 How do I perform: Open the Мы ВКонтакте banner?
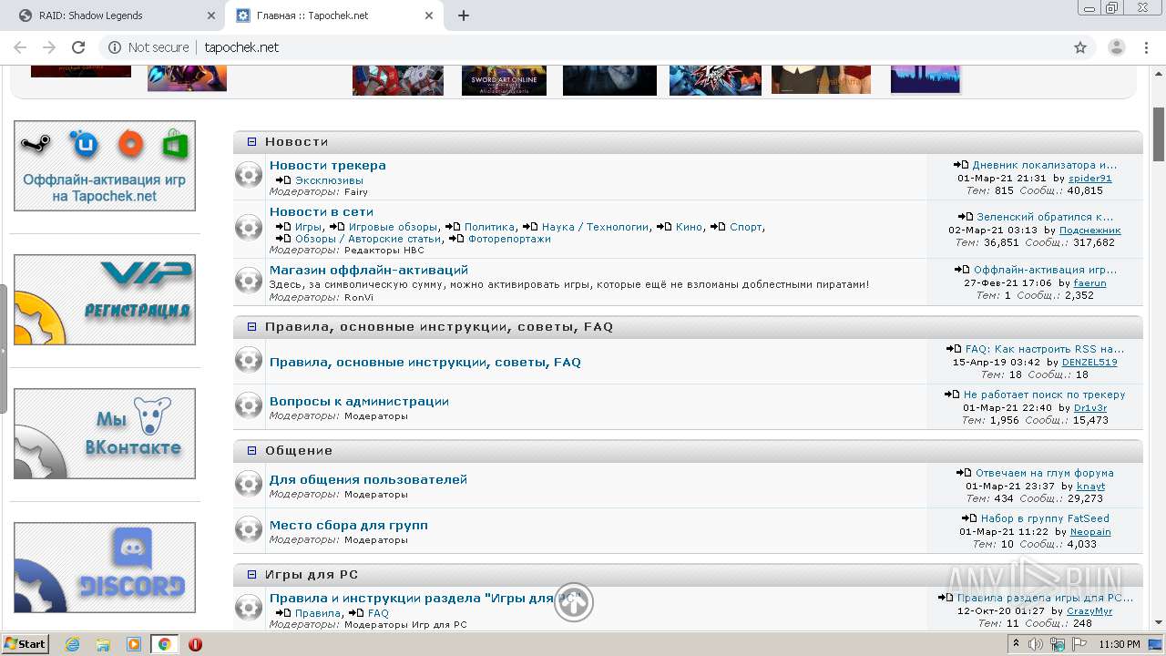105,434
